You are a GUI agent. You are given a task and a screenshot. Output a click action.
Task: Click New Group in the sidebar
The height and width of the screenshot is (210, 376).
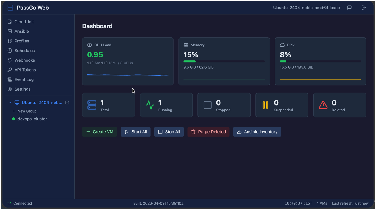tap(24, 111)
